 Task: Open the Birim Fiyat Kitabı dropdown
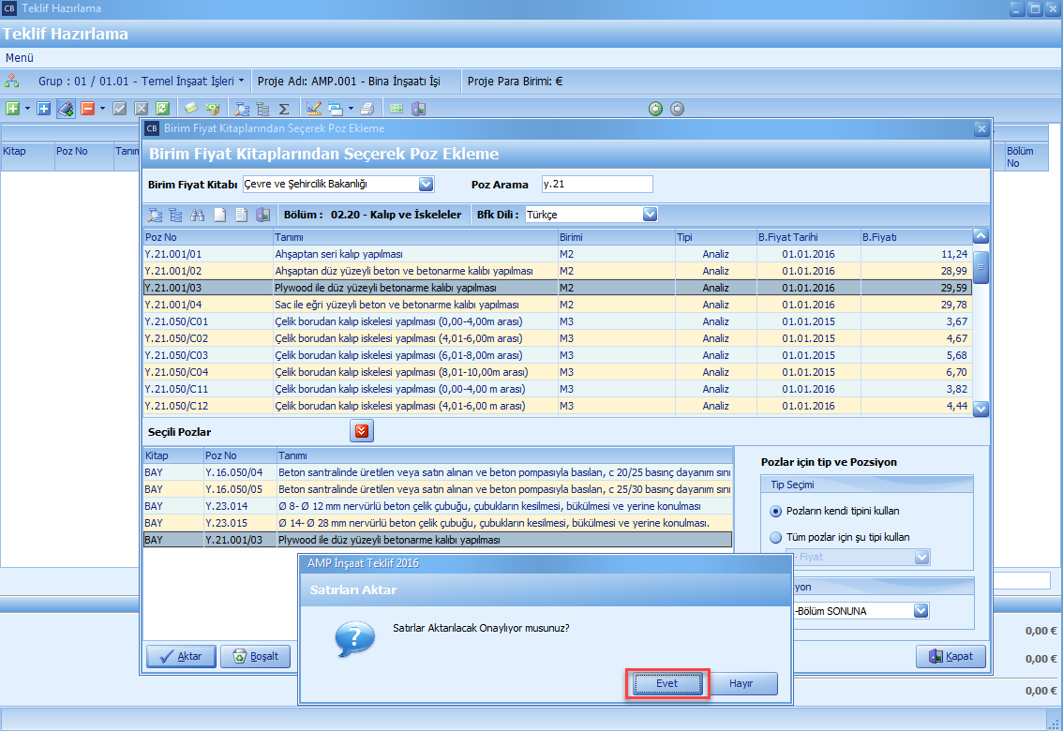pos(427,184)
